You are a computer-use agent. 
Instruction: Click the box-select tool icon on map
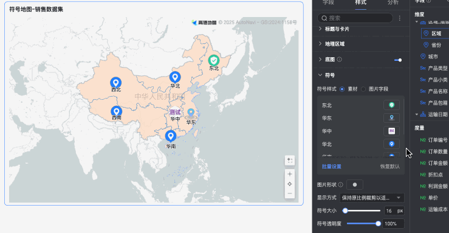click(x=290, y=161)
